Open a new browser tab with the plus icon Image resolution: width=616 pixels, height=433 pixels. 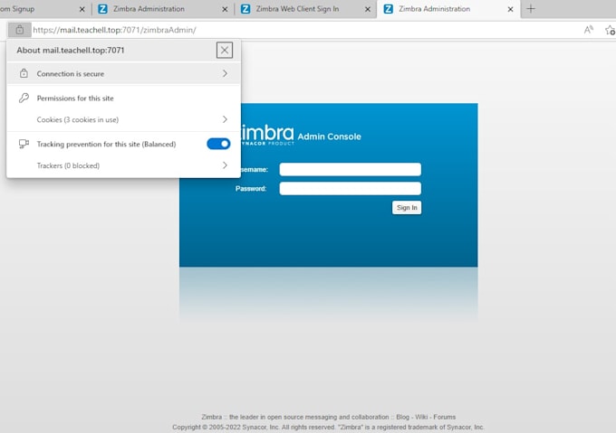point(530,9)
